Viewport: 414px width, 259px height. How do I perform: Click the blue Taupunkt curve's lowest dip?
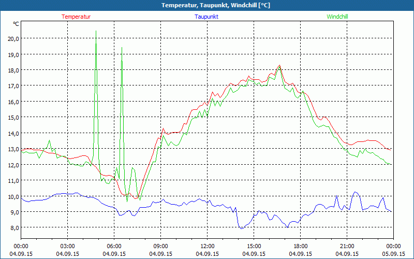[241, 228]
